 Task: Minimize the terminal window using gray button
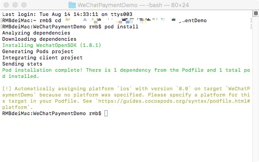point(15,5)
